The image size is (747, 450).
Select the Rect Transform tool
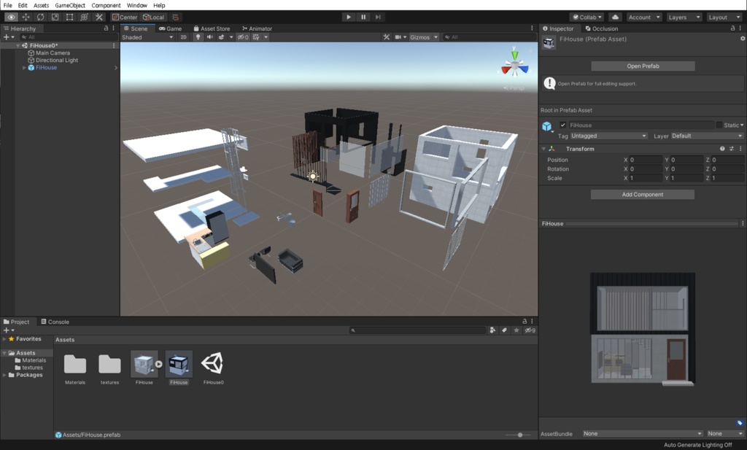(x=70, y=17)
